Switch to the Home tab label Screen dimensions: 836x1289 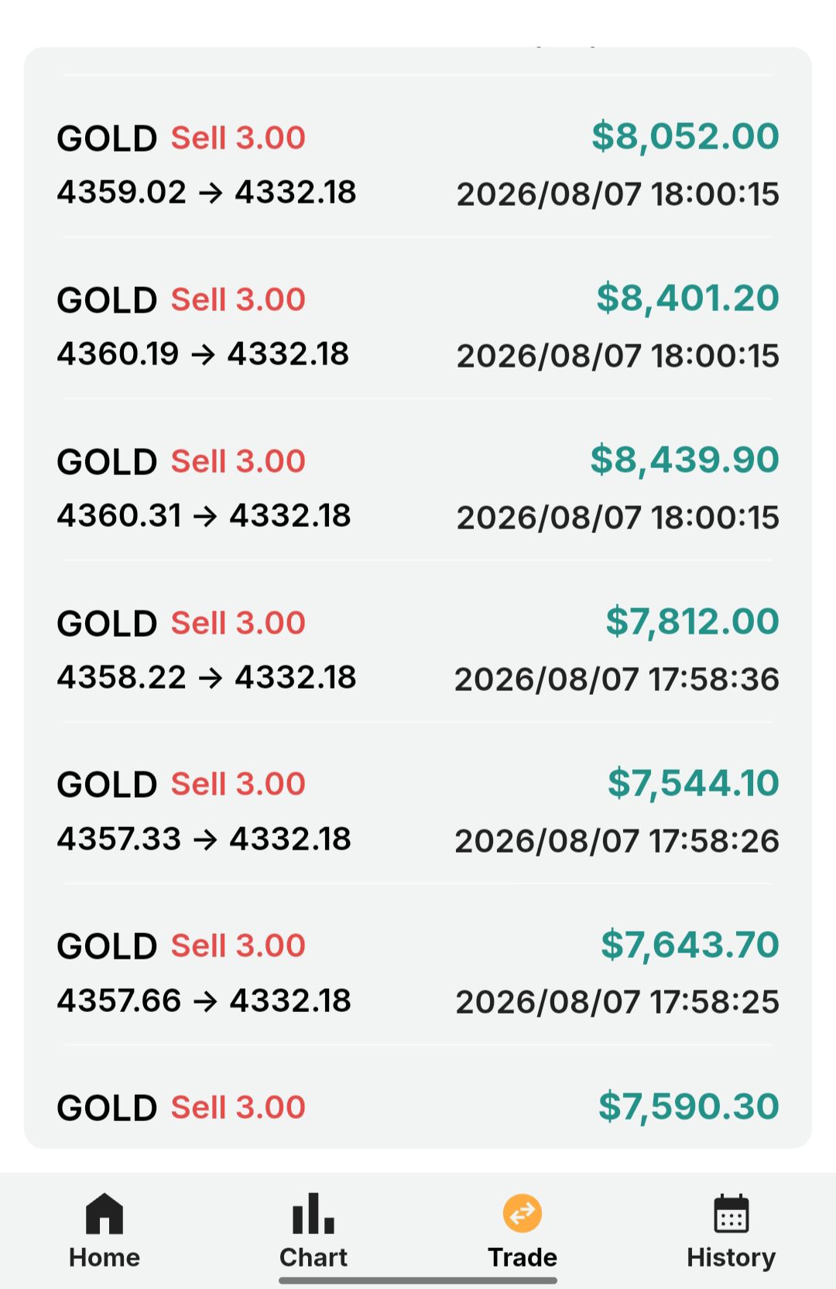pyautogui.click(x=104, y=1257)
